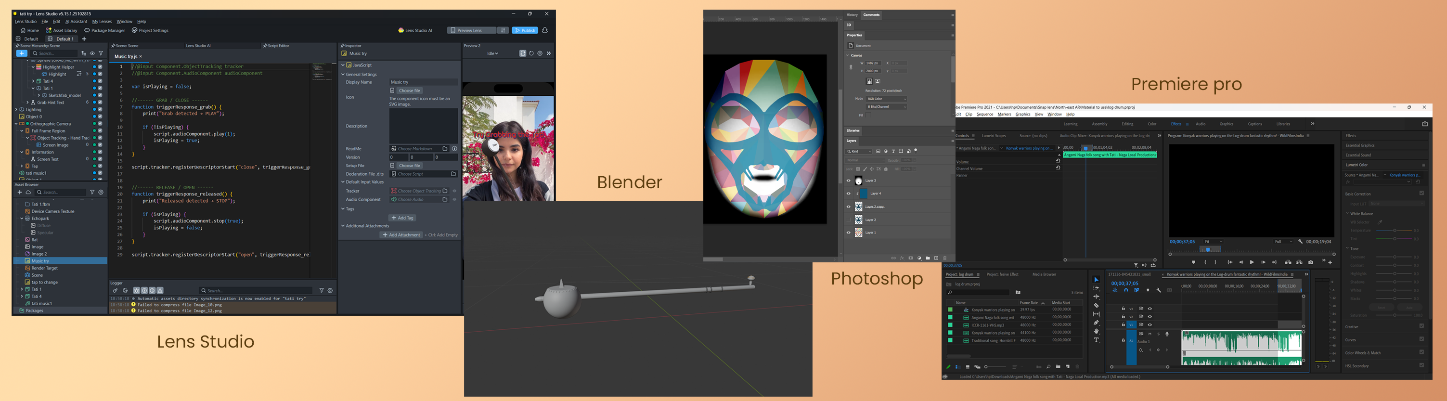
Task: Add layer style fx in Photoshop
Action: pos(902,259)
